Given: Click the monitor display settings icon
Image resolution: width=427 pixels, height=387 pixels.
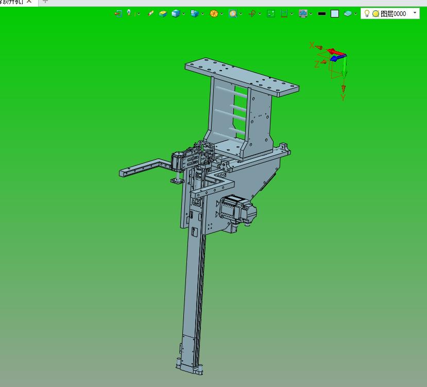Looking at the screenshot, I should coord(303,13).
